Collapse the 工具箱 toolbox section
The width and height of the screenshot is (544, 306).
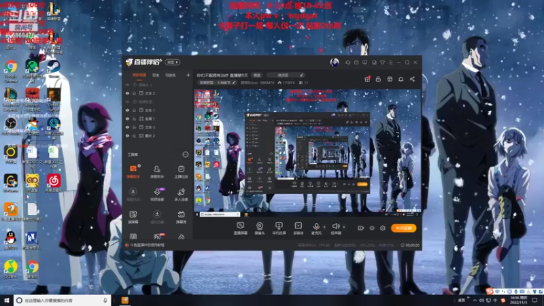point(185,154)
